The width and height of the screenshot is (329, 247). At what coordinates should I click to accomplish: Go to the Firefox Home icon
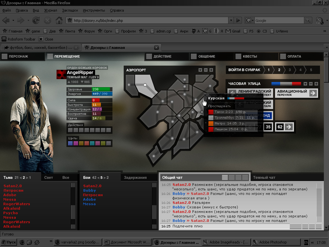point(59,20)
